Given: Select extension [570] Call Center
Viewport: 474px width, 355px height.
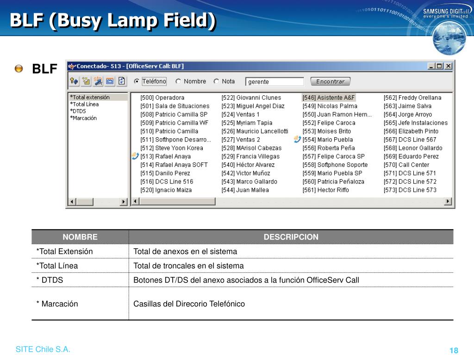Looking at the screenshot, I should tap(406, 165).
